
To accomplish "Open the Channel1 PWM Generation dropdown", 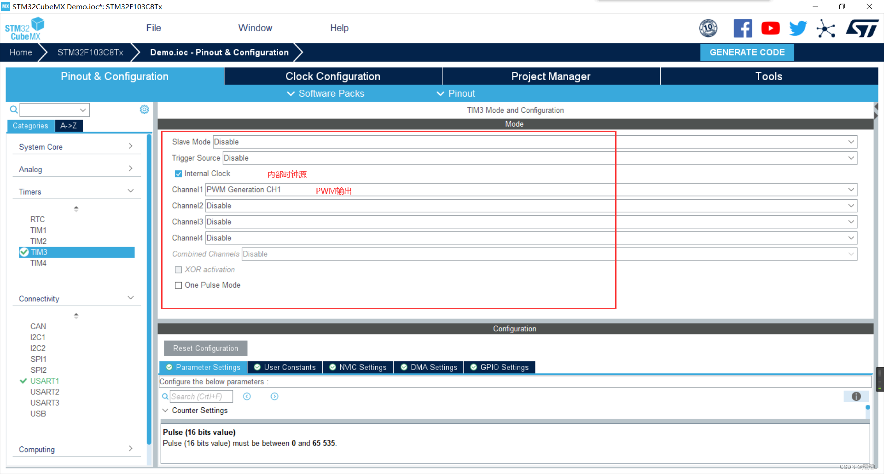I will 531,190.
